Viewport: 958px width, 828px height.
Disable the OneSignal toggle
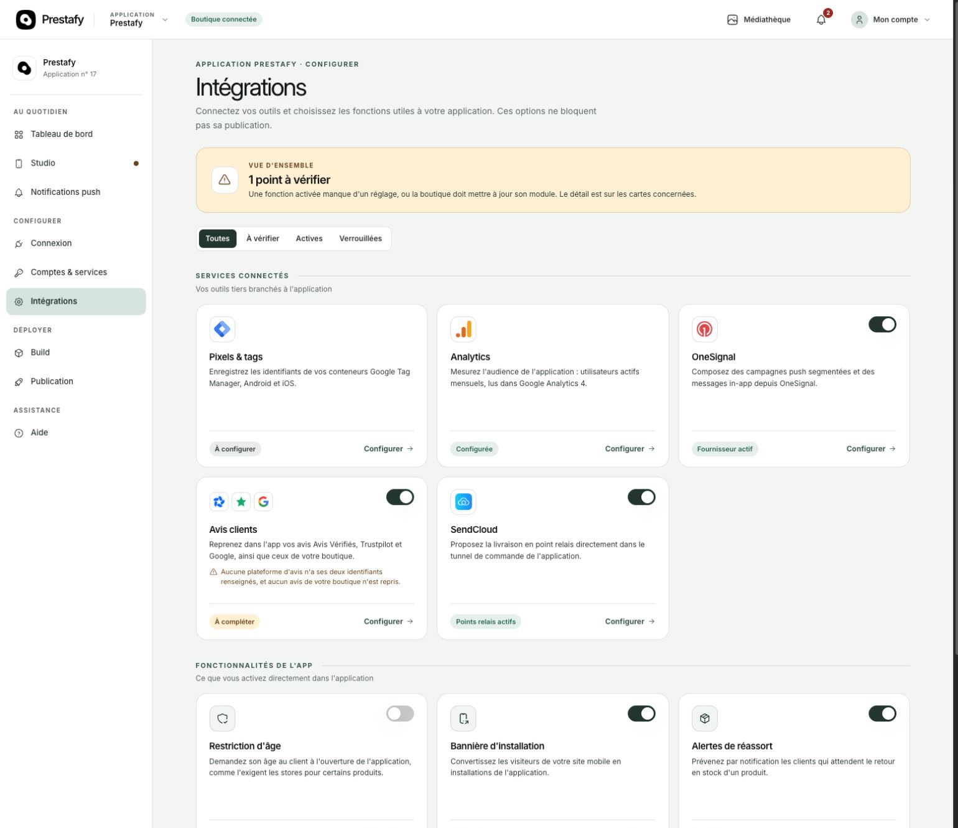pyautogui.click(x=882, y=324)
